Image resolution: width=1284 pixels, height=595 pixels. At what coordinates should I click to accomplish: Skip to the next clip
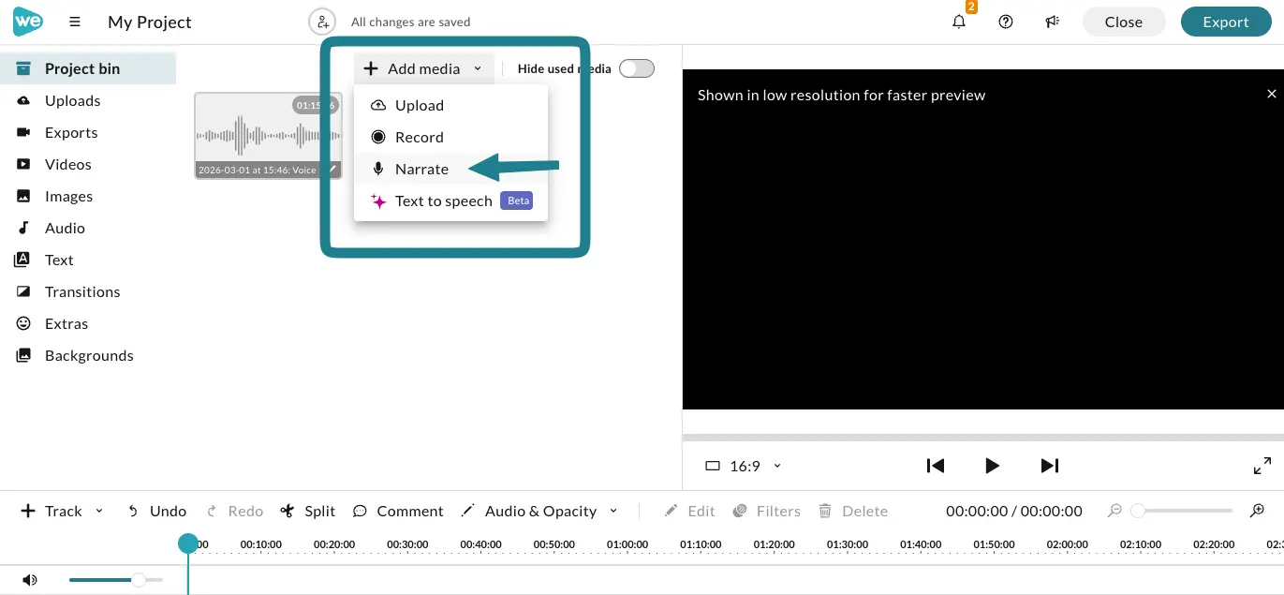[1050, 466]
